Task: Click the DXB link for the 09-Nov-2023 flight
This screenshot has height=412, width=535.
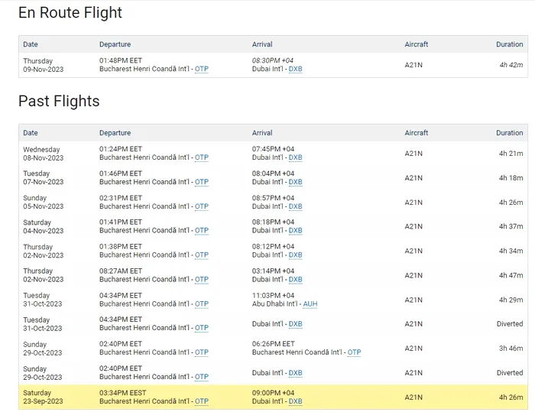Action: click(295, 69)
